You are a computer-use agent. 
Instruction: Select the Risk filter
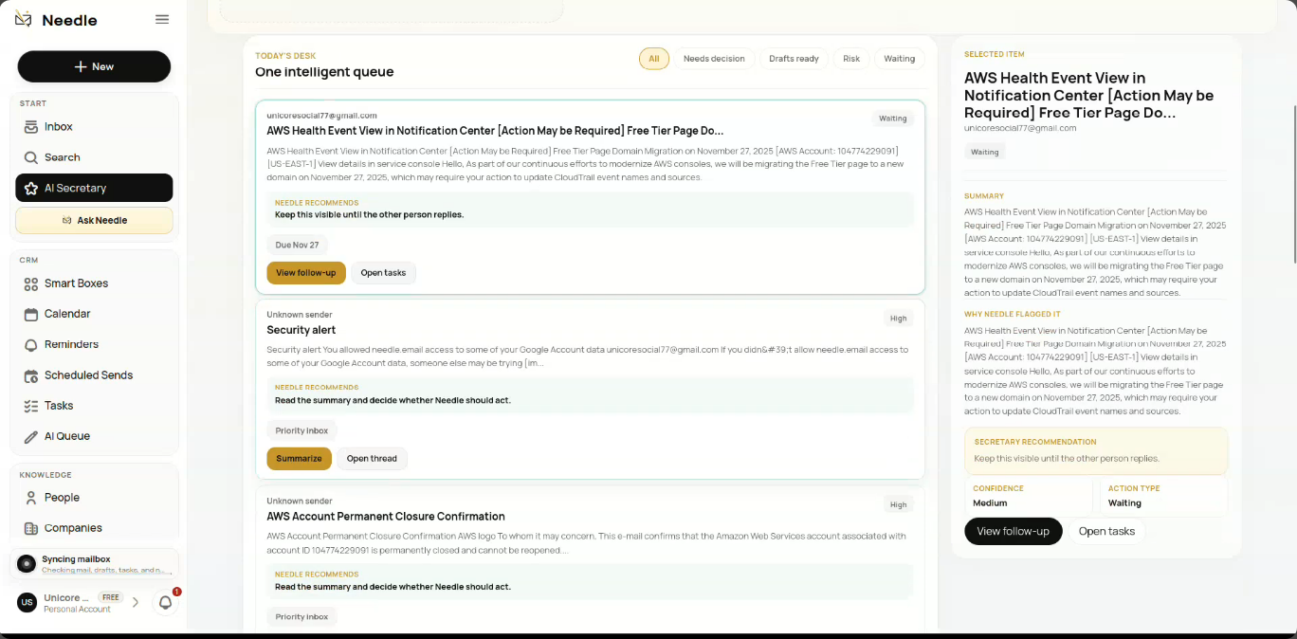click(851, 59)
